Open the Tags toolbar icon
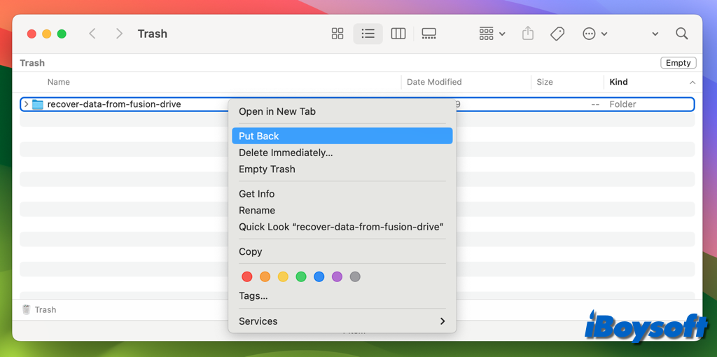 [557, 34]
